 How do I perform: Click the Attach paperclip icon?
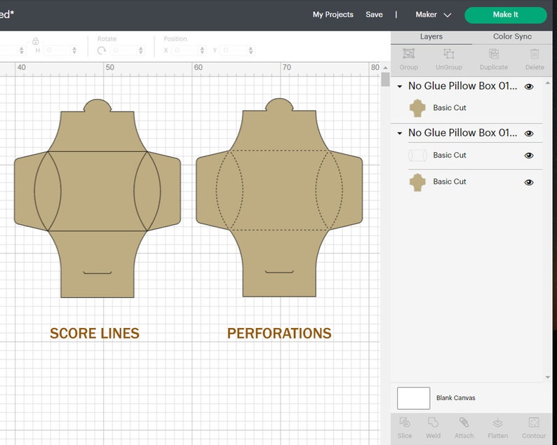point(464,423)
